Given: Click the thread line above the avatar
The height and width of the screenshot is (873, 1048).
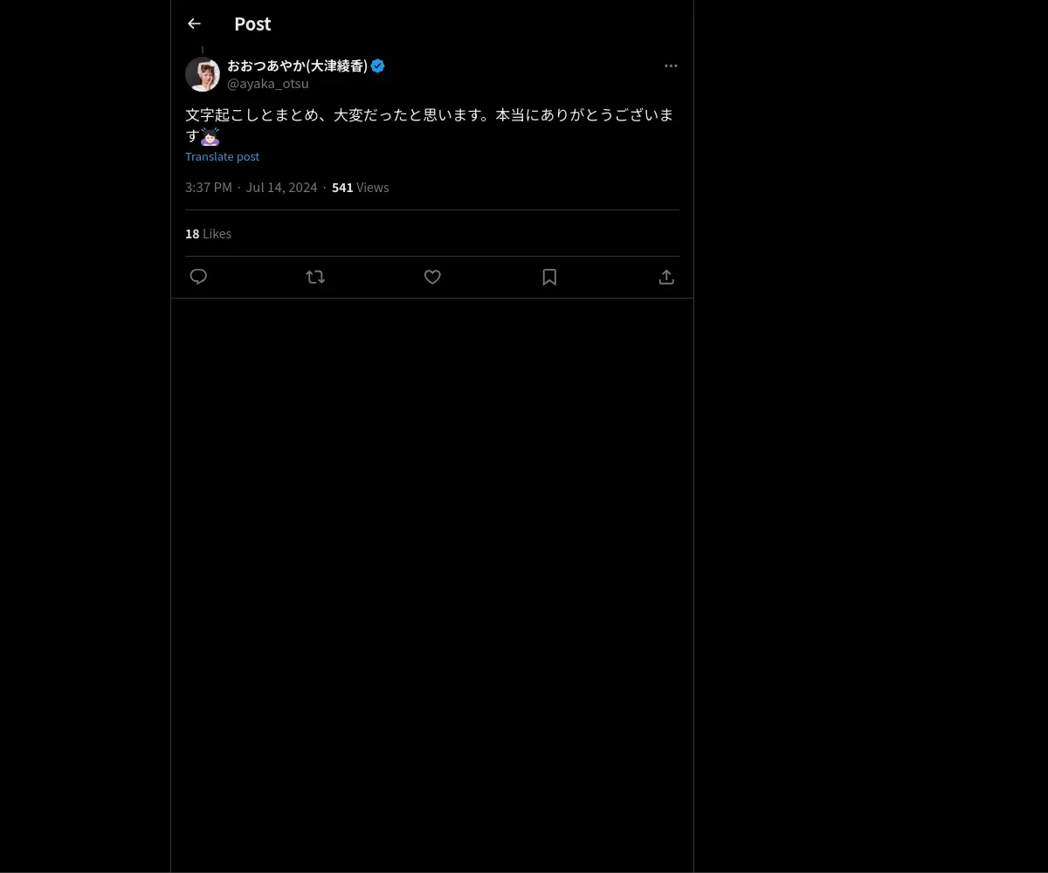Looking at the screenshot, I should coord(203,50).
